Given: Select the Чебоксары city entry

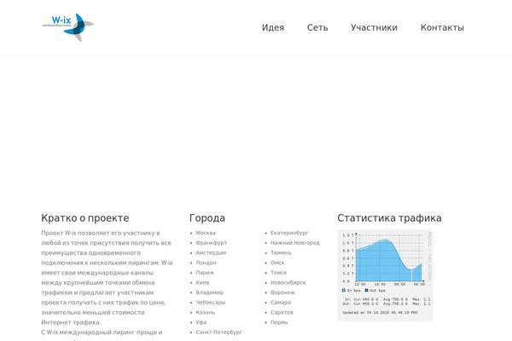Looking at the screenshot, I should coord(211,303).
